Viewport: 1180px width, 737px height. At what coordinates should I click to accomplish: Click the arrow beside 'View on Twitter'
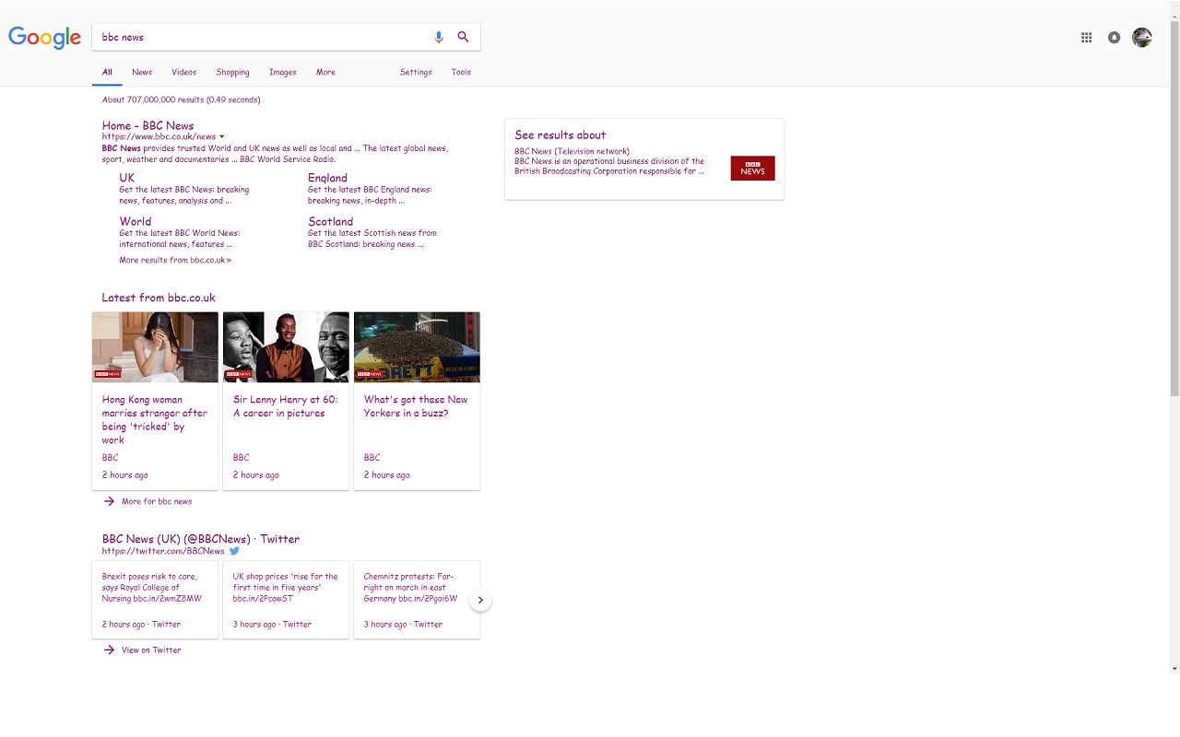tap(109, 649)
